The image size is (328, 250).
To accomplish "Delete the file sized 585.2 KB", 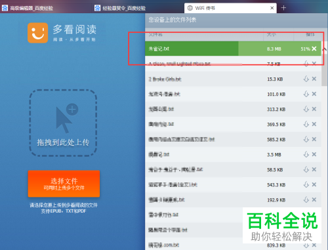I will click(314, 139).
